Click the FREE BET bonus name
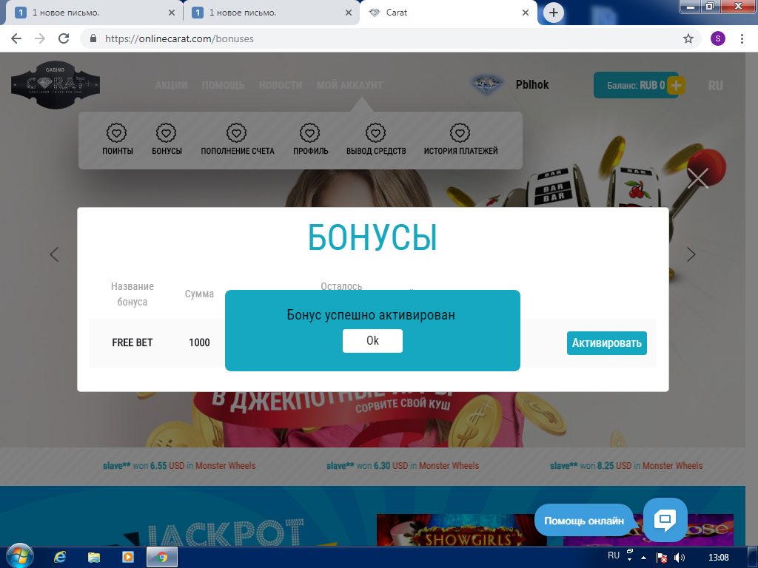758x568 pixels. click(132, 342)
